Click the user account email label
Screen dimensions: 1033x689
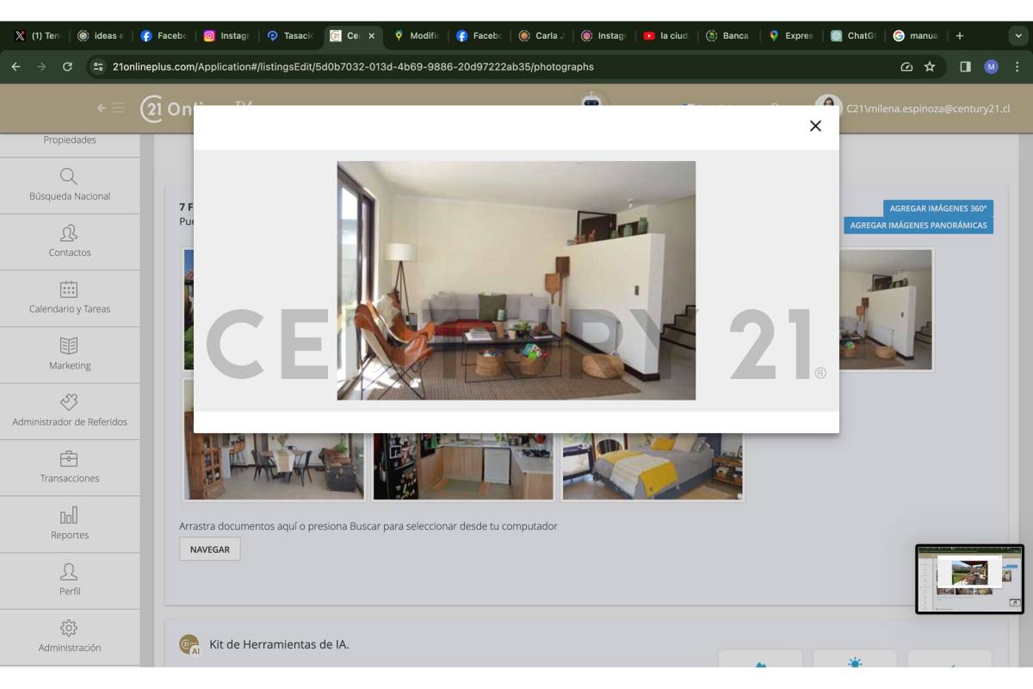tap(928, 109)
